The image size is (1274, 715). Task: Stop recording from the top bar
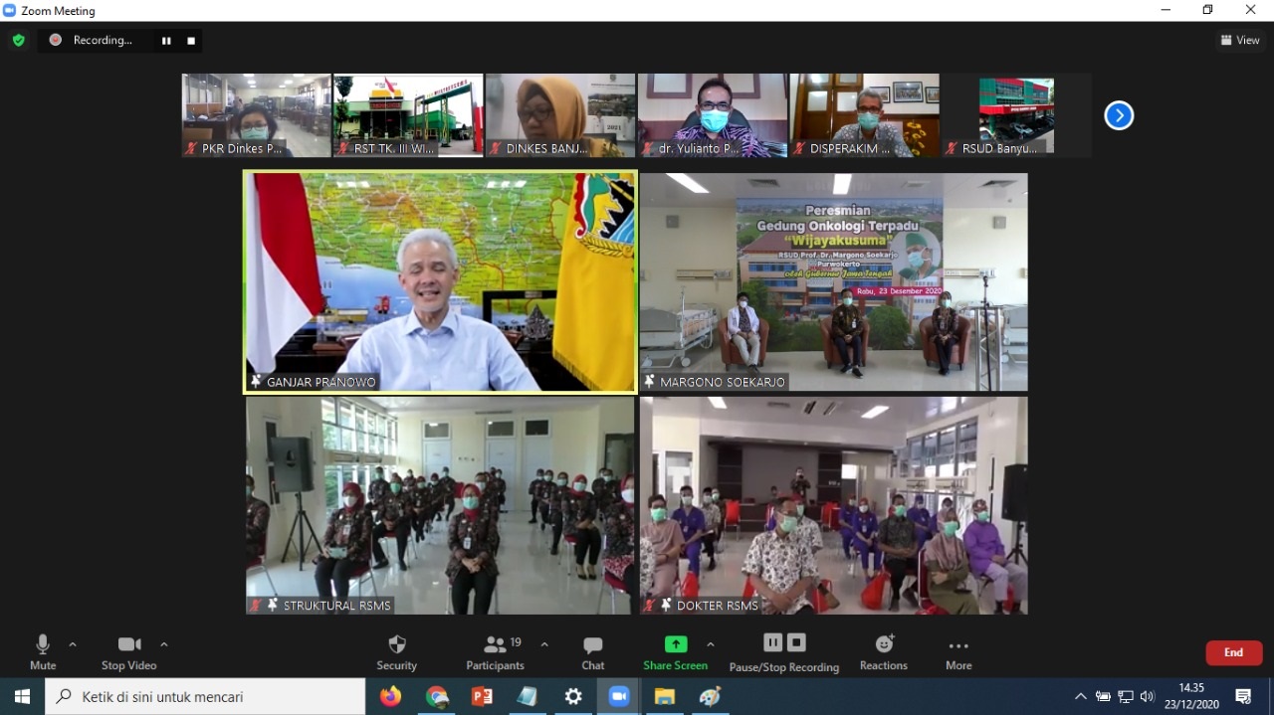191,41
